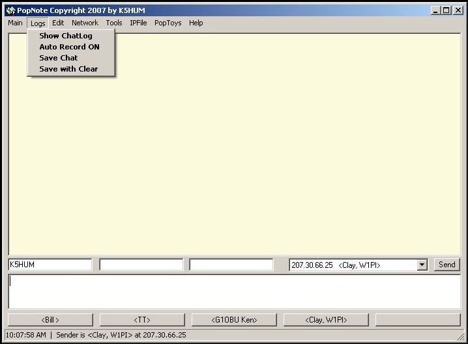Viewport: 468px width, 344px height.
Task: Click the <Clay, W1PI> contact button
Action: coord(326,319)
